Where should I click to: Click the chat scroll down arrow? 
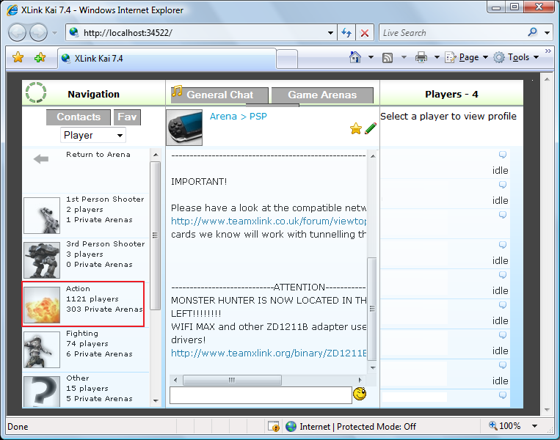click(373, 367)
